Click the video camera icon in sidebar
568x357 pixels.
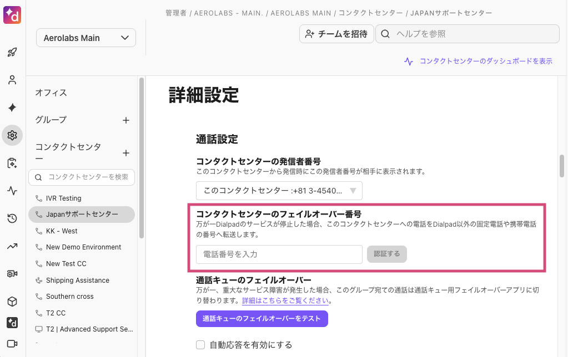click(x=12, y=343)
